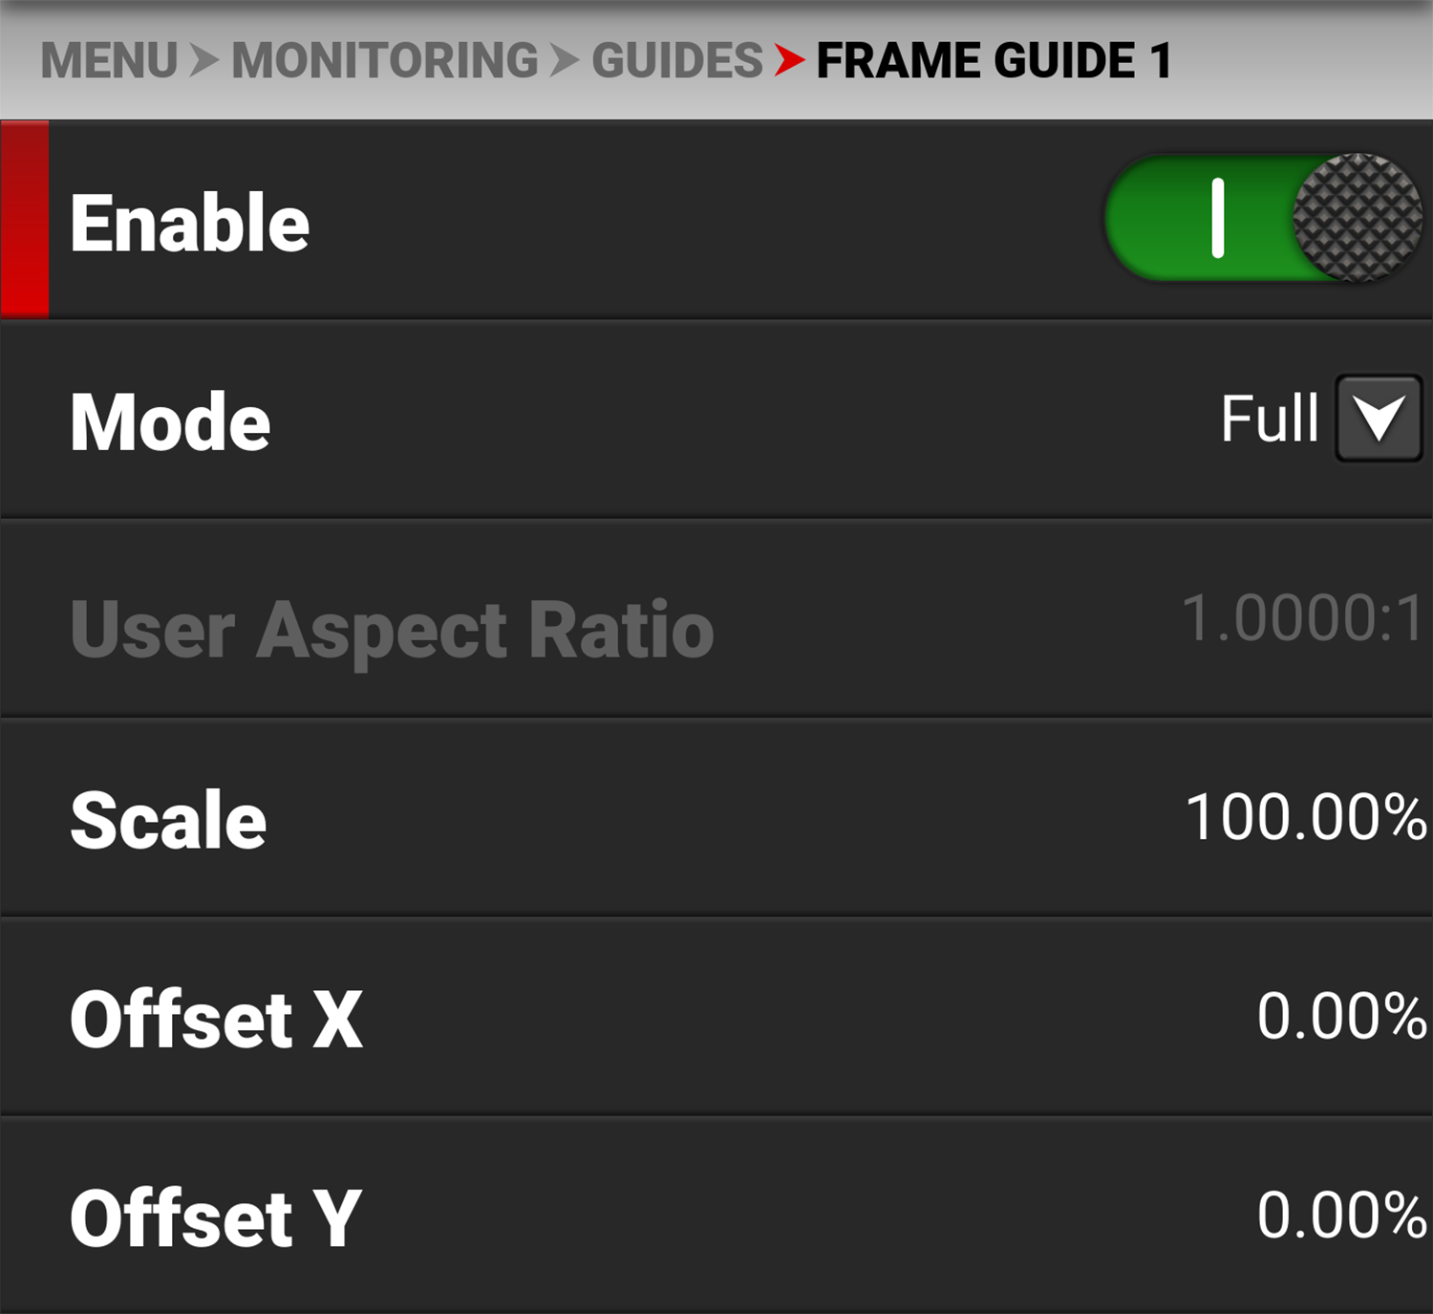Click the gray chevron between MONITORING and GUIDES
The height and width of the screenshot is (1314, 1433).
click(565, 61)
